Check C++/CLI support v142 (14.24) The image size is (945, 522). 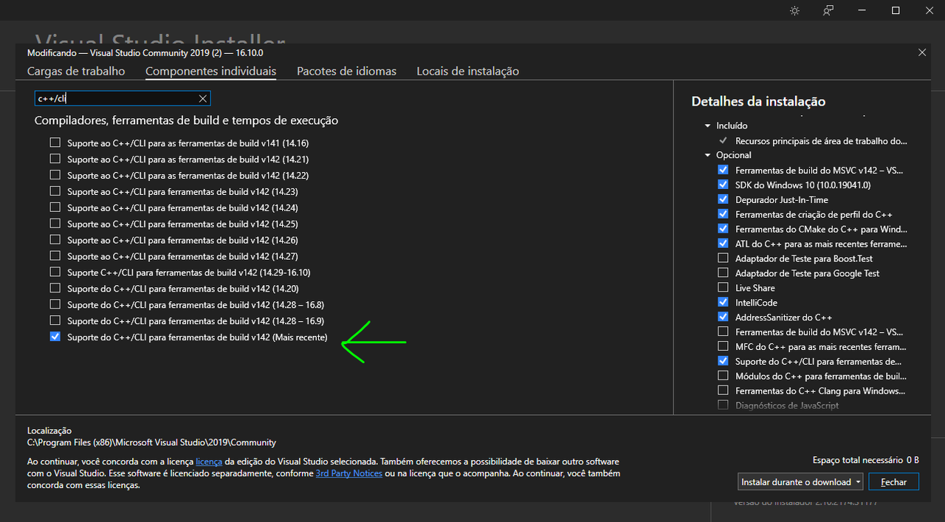[55, 207]
